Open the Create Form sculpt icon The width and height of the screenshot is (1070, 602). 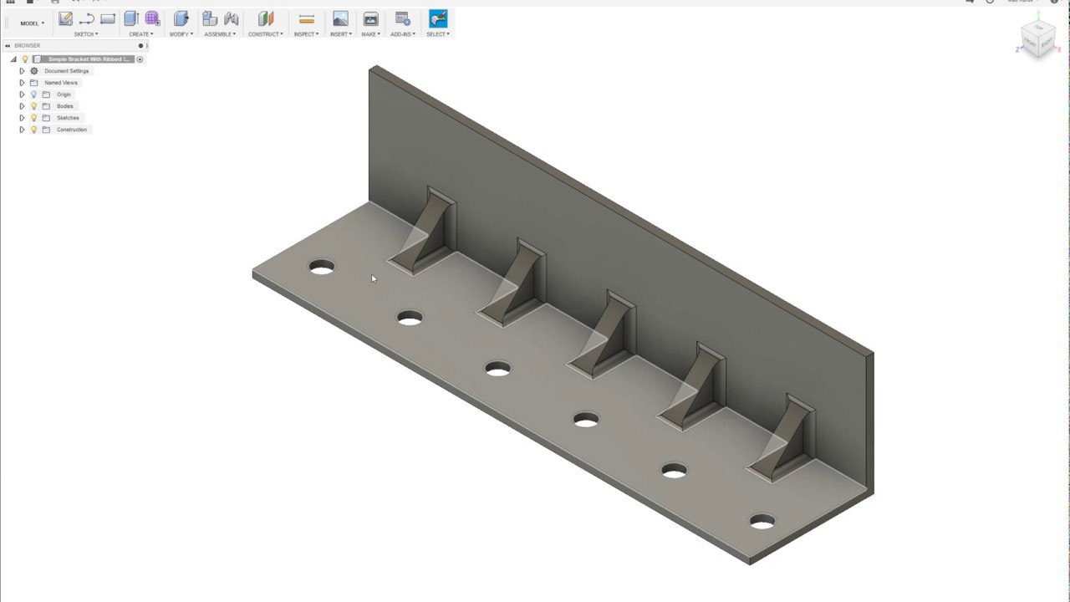pyautogui.click(x=152, y=18)
